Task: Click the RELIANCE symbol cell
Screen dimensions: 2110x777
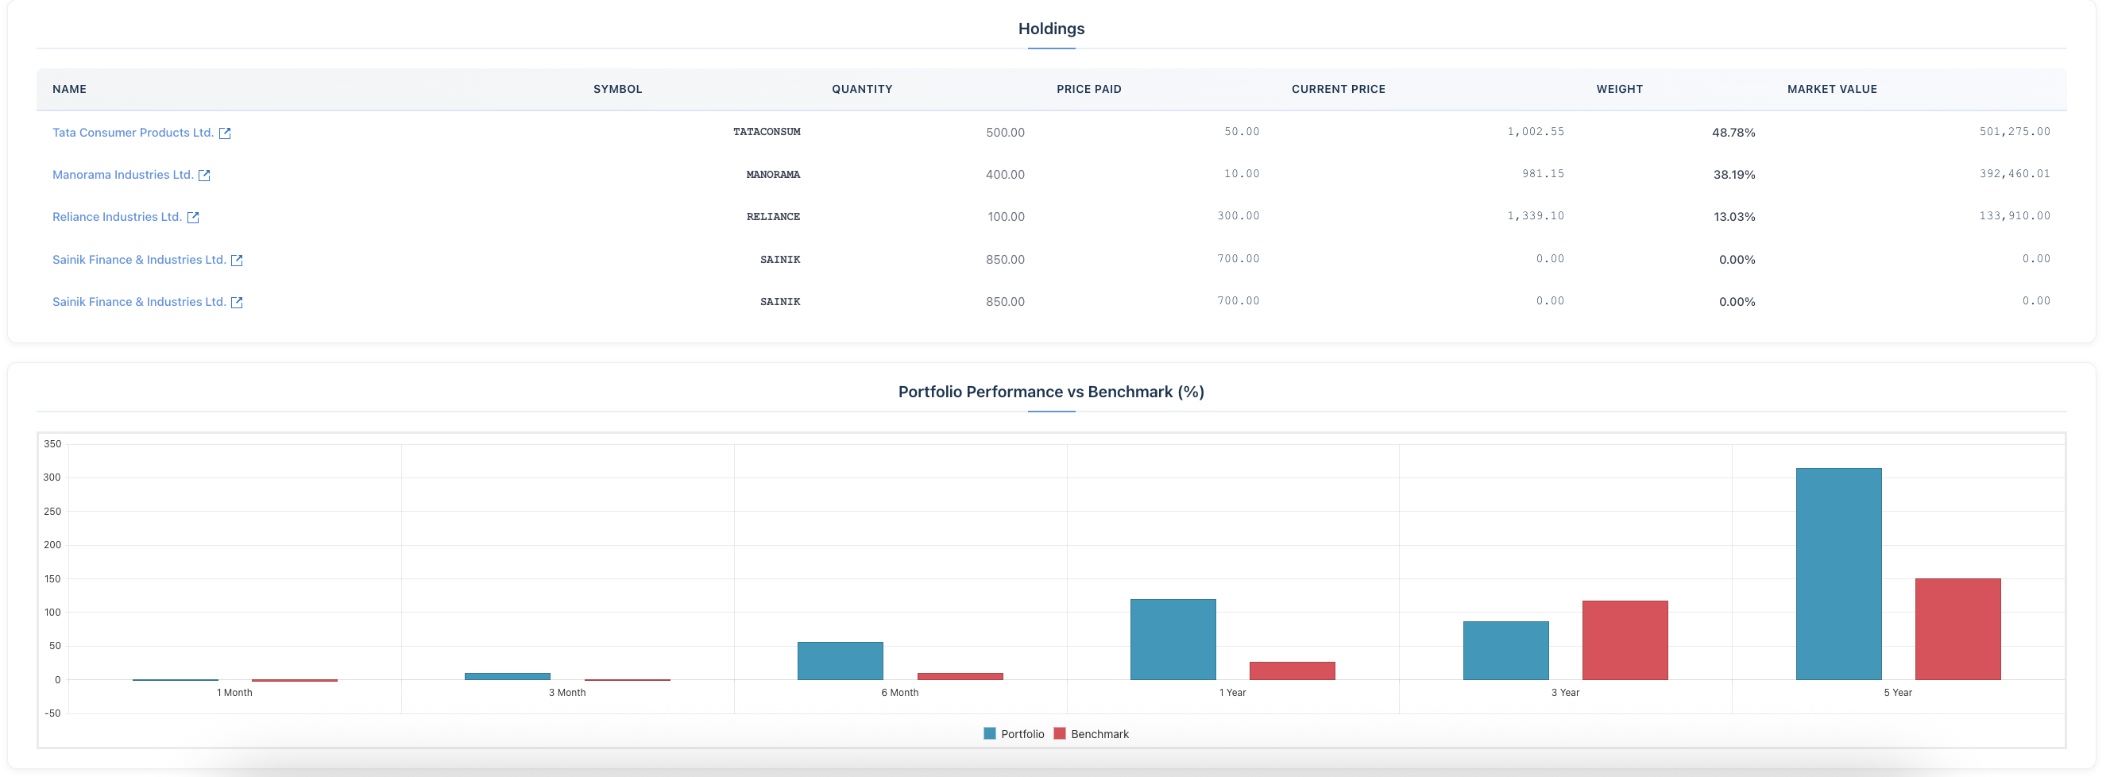Action: click(x=773, y=217)
